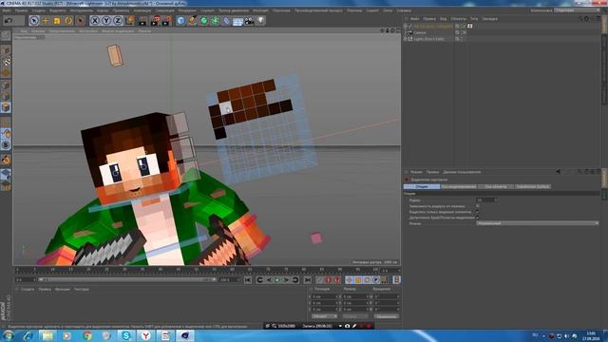Switch to Texture mode in the left palette
Image resolution: width=608 pixels, height=342 pixels.
point(6,62)
